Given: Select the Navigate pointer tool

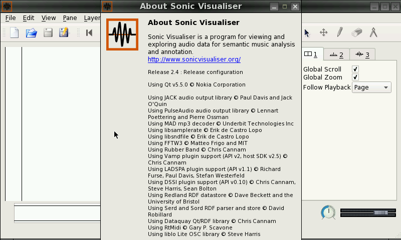Looking at the screenshot, I should click(307, 33).
